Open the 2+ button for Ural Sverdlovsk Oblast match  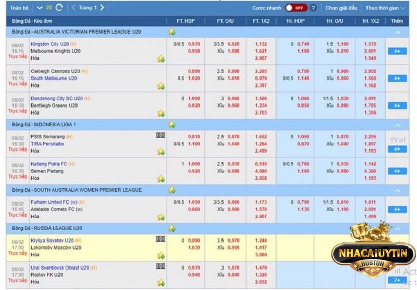tap(397, 280)
